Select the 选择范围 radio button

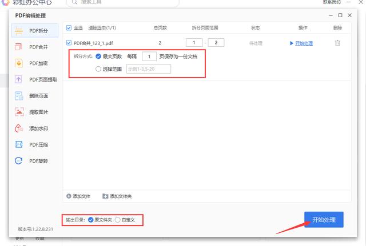pos(98,69)
